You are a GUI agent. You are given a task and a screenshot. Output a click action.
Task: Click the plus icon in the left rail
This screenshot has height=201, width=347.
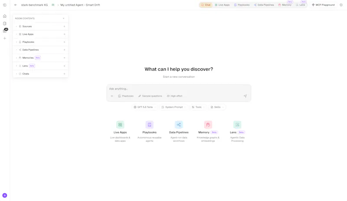coord(5,38)
